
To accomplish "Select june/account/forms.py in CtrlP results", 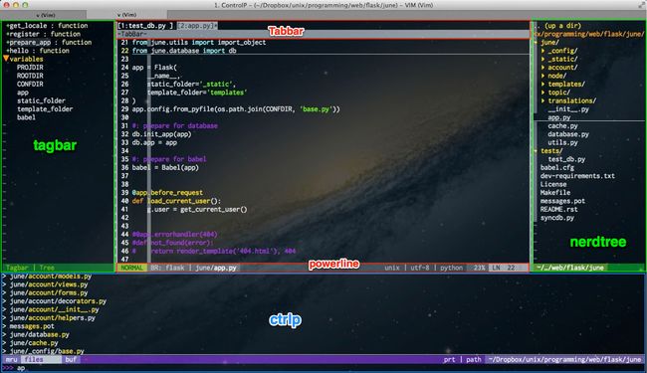I will coord(49,292).
